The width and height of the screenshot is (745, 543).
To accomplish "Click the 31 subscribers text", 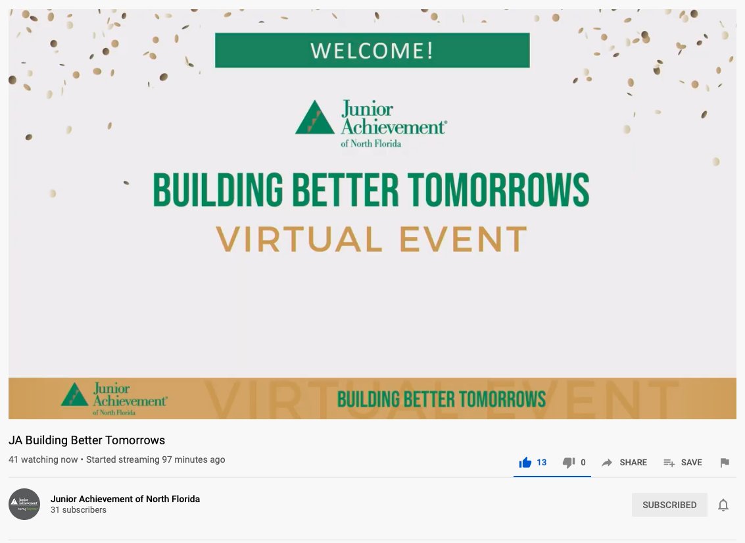I will click(78, 509).
